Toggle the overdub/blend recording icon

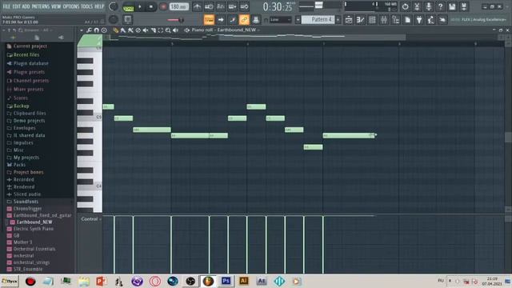[x=233, y=6]
